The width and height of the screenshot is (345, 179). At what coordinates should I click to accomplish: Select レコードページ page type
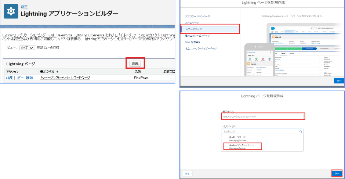210,29
